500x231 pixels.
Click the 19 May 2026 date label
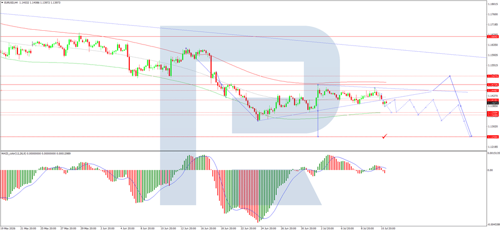8,228
